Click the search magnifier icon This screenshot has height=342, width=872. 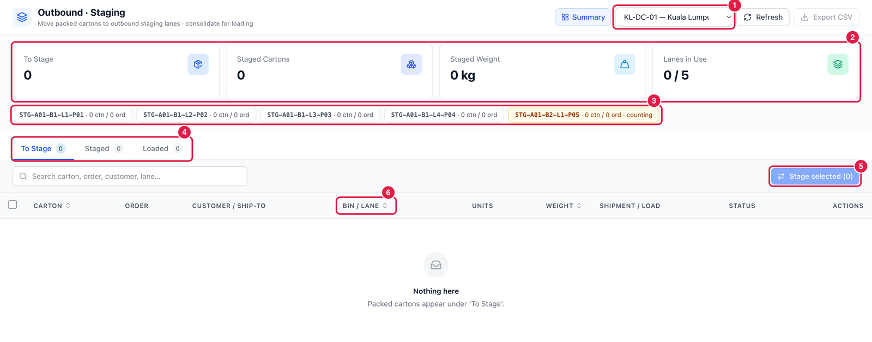pos(23,176)
